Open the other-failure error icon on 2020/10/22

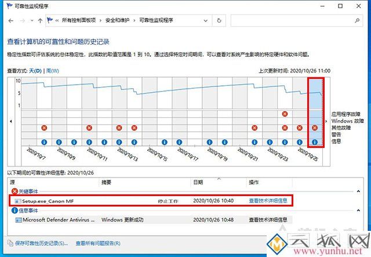(254, 128)
